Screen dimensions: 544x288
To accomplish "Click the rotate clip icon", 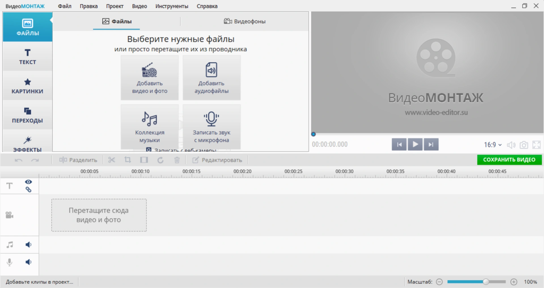I will pyautogui.click(x=160, y=160).
